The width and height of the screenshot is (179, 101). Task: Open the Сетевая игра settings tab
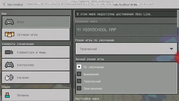[36, 35]
